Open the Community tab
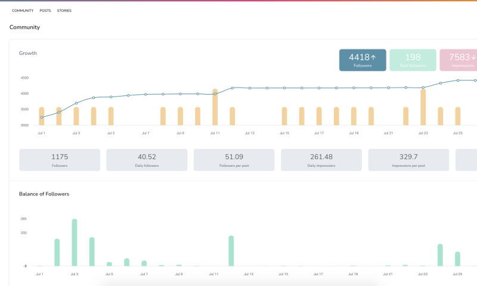477x286 pixels. click(23, 11)
